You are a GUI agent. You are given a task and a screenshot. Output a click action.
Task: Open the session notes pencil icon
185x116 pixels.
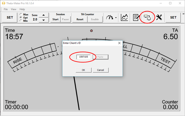tap(136, 18)
